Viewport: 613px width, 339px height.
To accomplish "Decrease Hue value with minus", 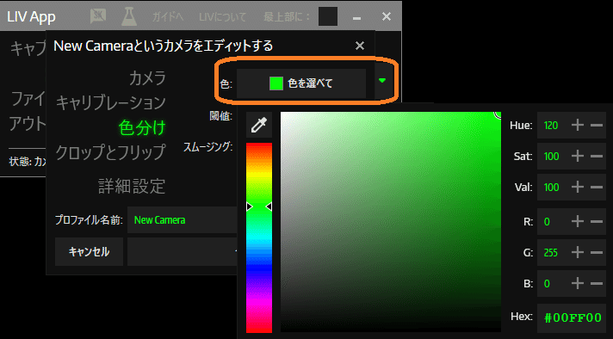I will (x=597, y=125).
